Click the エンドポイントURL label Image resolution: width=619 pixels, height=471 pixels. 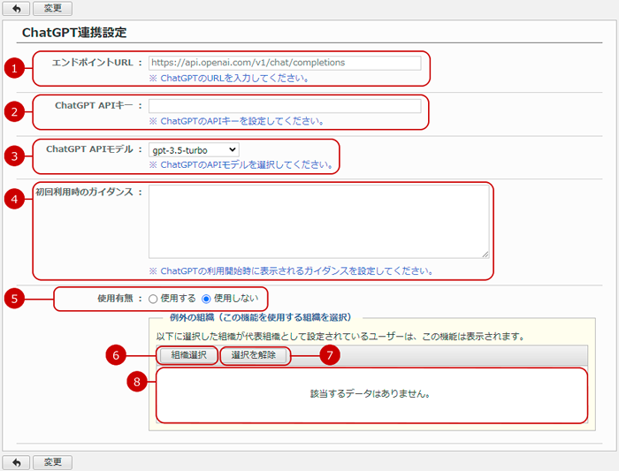pos(93,63)
